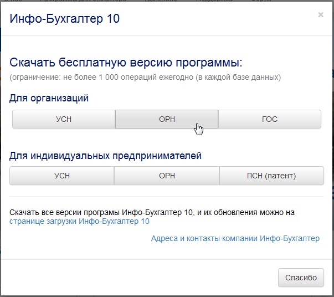Download ПСН (патент) version
334x297 pixels.
(x=271, y=176)
